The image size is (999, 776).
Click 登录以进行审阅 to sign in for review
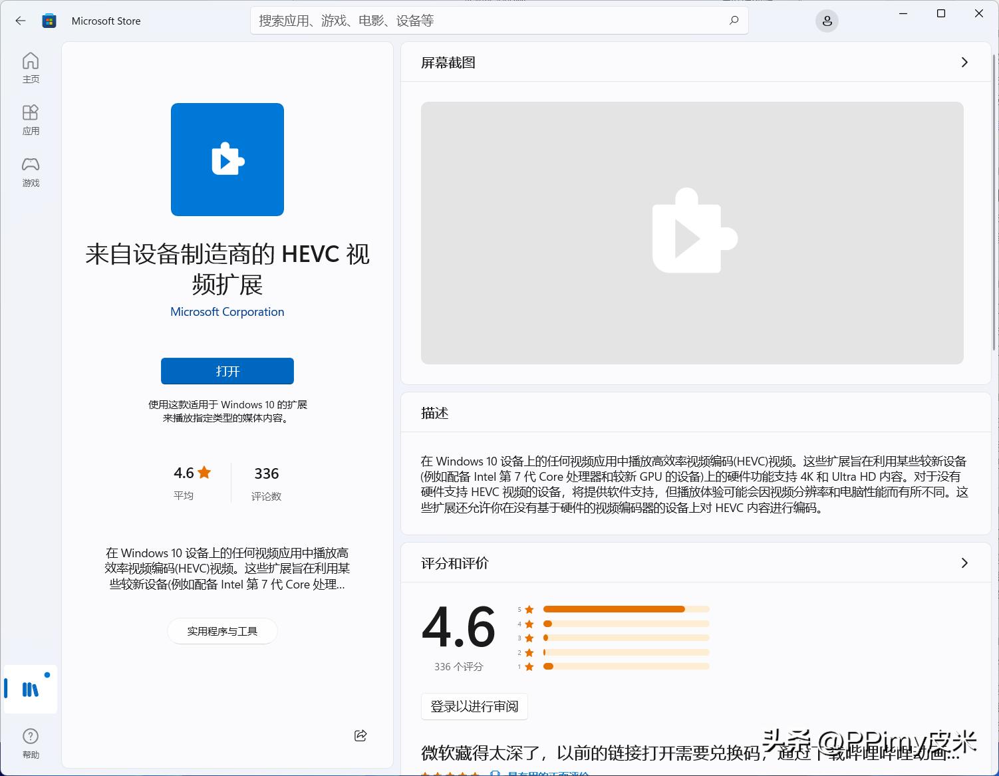pyautogui.click(x=474, y=706)
